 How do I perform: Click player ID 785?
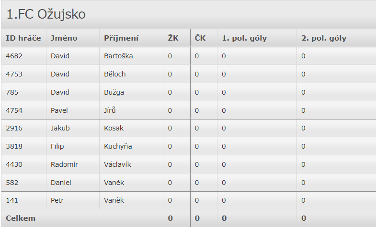(x=12, y=92)
